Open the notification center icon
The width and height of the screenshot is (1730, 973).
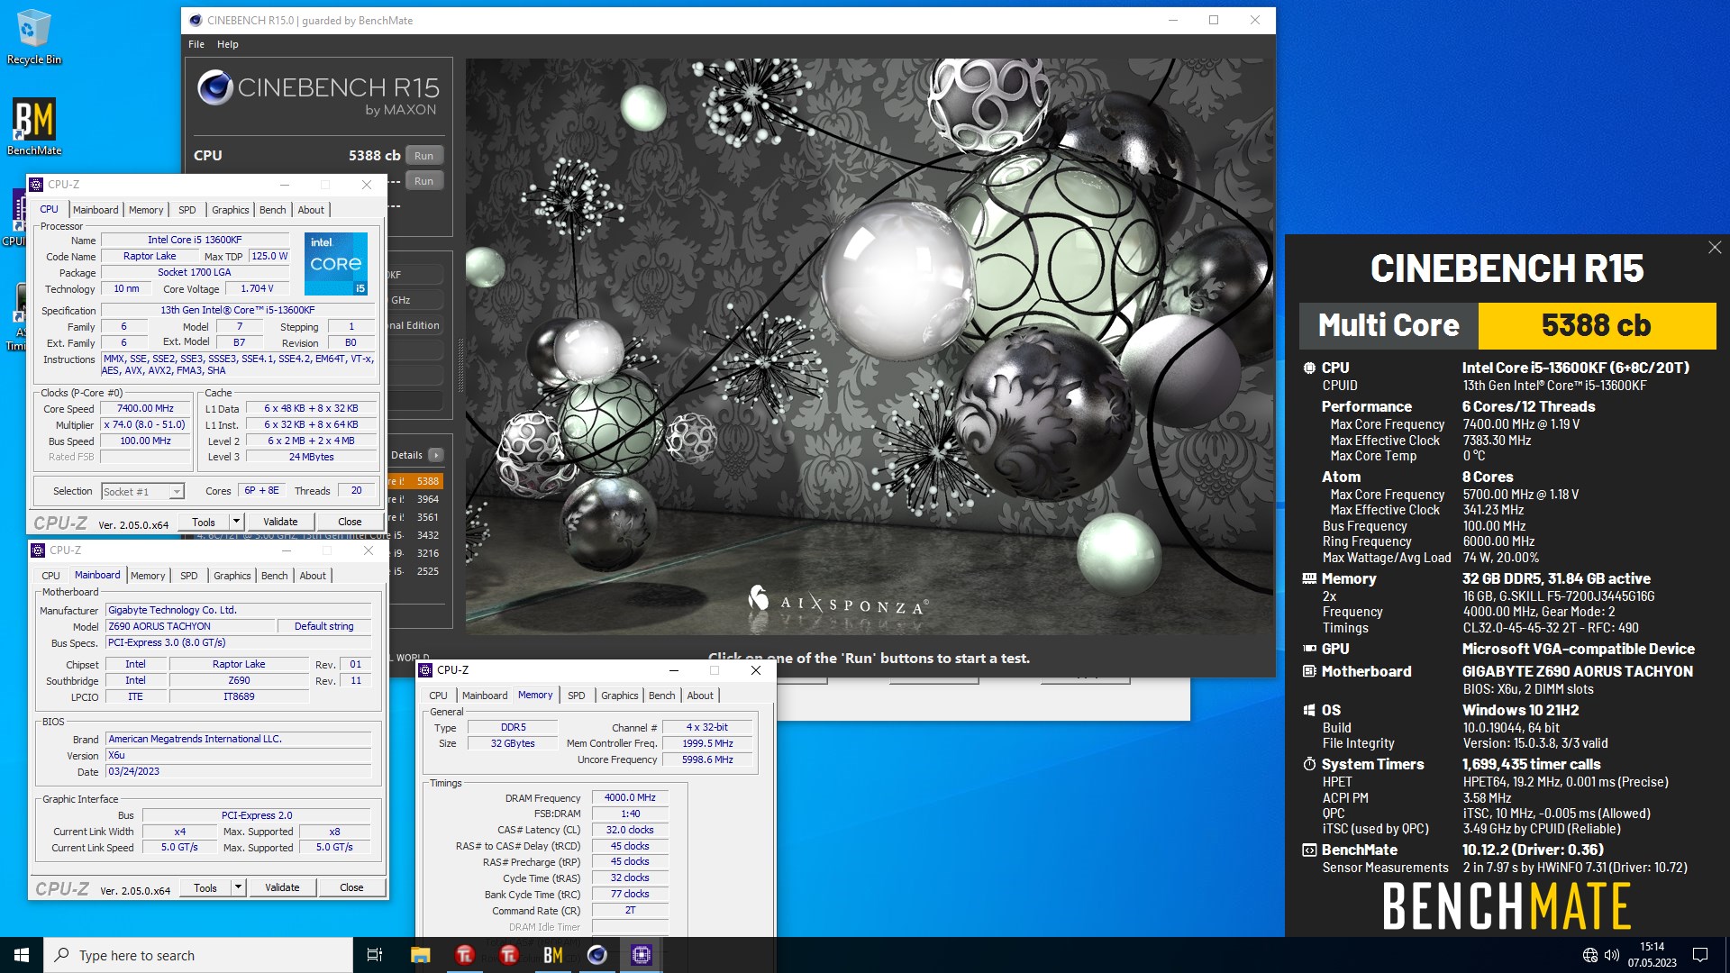[x=1700, y=955]
